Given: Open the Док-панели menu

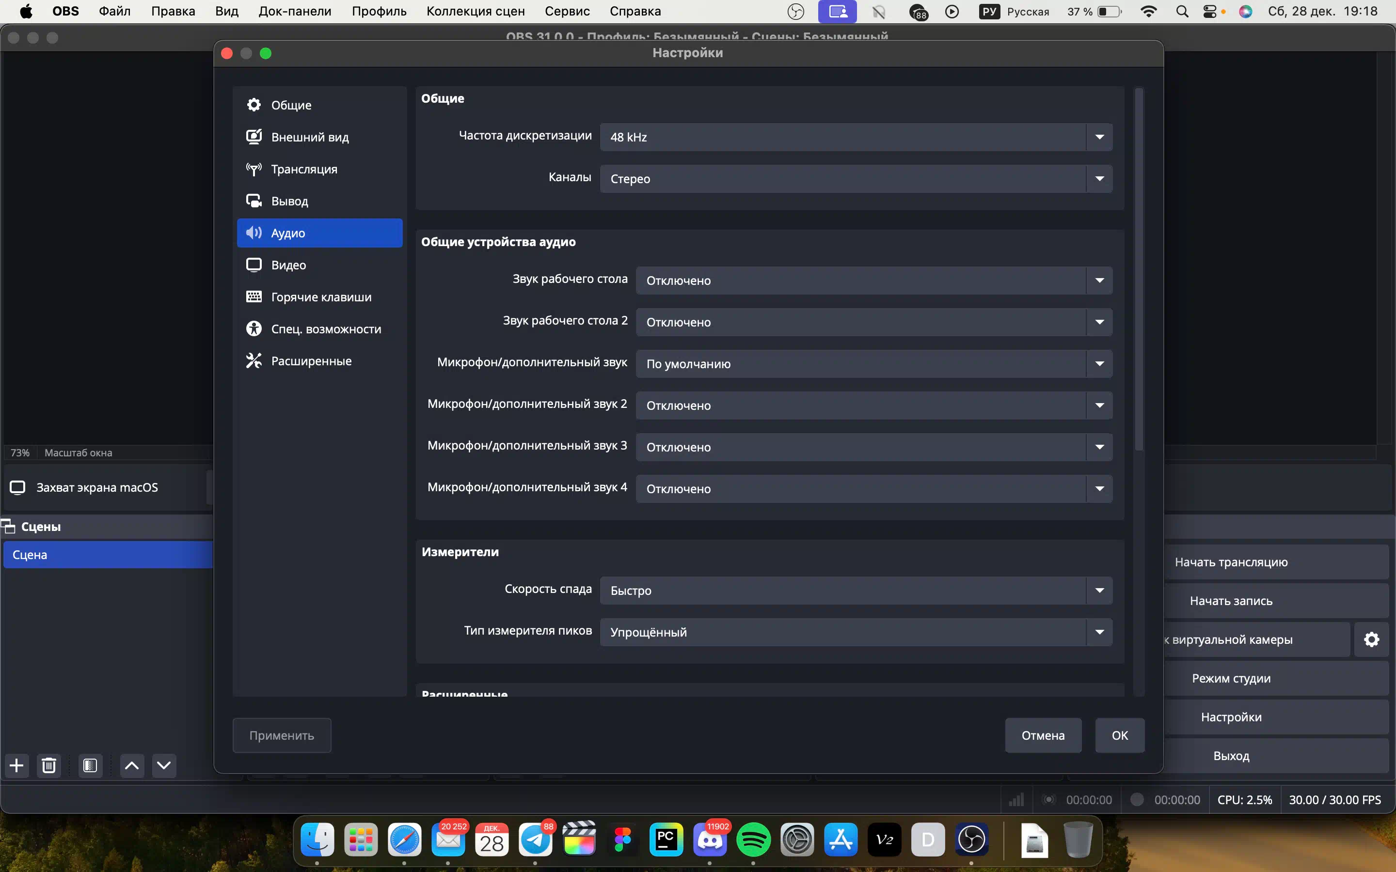Looking at the screenshot, I should [x=294, y=12].
